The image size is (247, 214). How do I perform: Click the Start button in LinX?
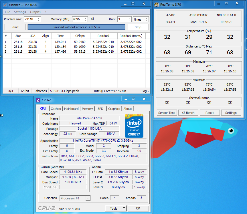(15, 27)
